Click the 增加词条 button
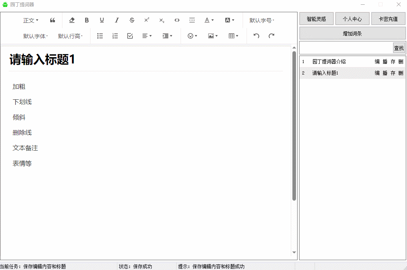Screen dimensions: 407x270 pyautogui.click(x=352, y=34)
